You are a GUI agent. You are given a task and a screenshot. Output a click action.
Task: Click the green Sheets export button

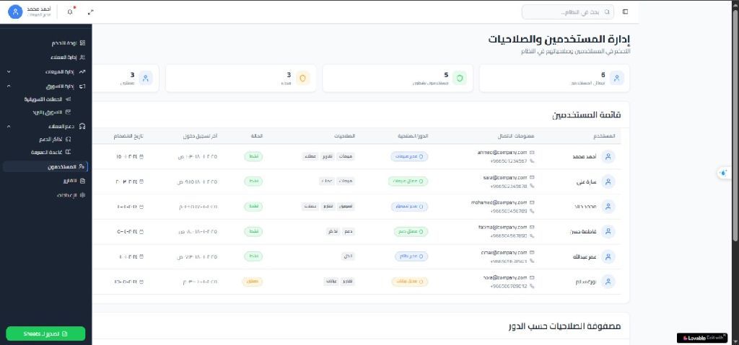[x=45, y=333]
